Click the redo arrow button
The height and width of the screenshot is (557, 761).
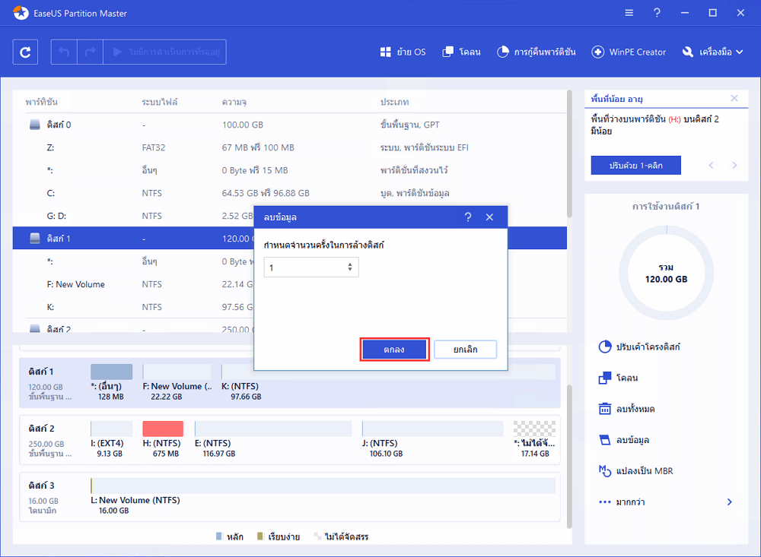(91, 52)
